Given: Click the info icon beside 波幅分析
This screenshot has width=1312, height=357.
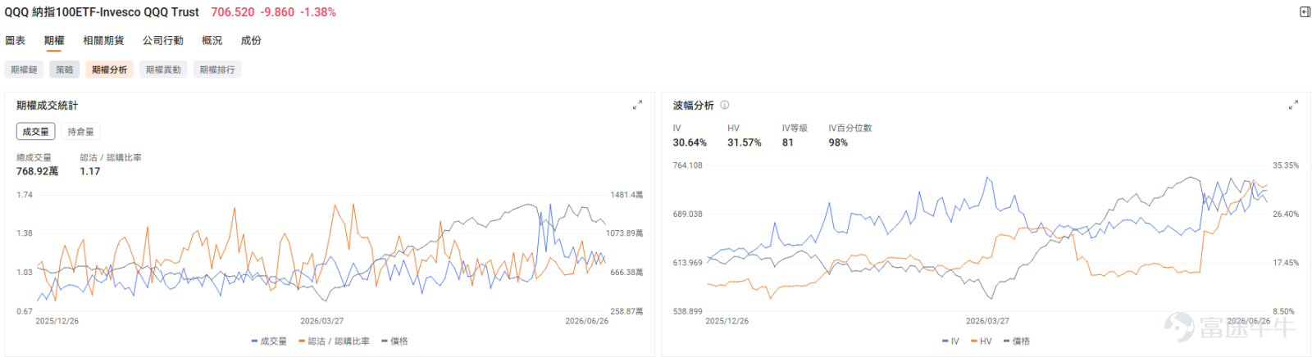Looking at the screenshot, I should point(724,105).
